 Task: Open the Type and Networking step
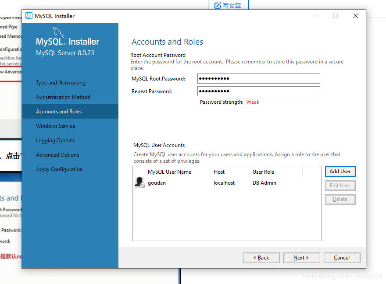pos(61,83)
